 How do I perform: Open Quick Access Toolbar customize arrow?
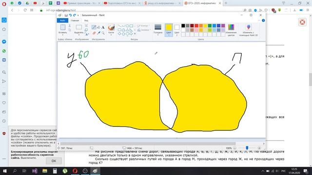(x=78, y=15)
